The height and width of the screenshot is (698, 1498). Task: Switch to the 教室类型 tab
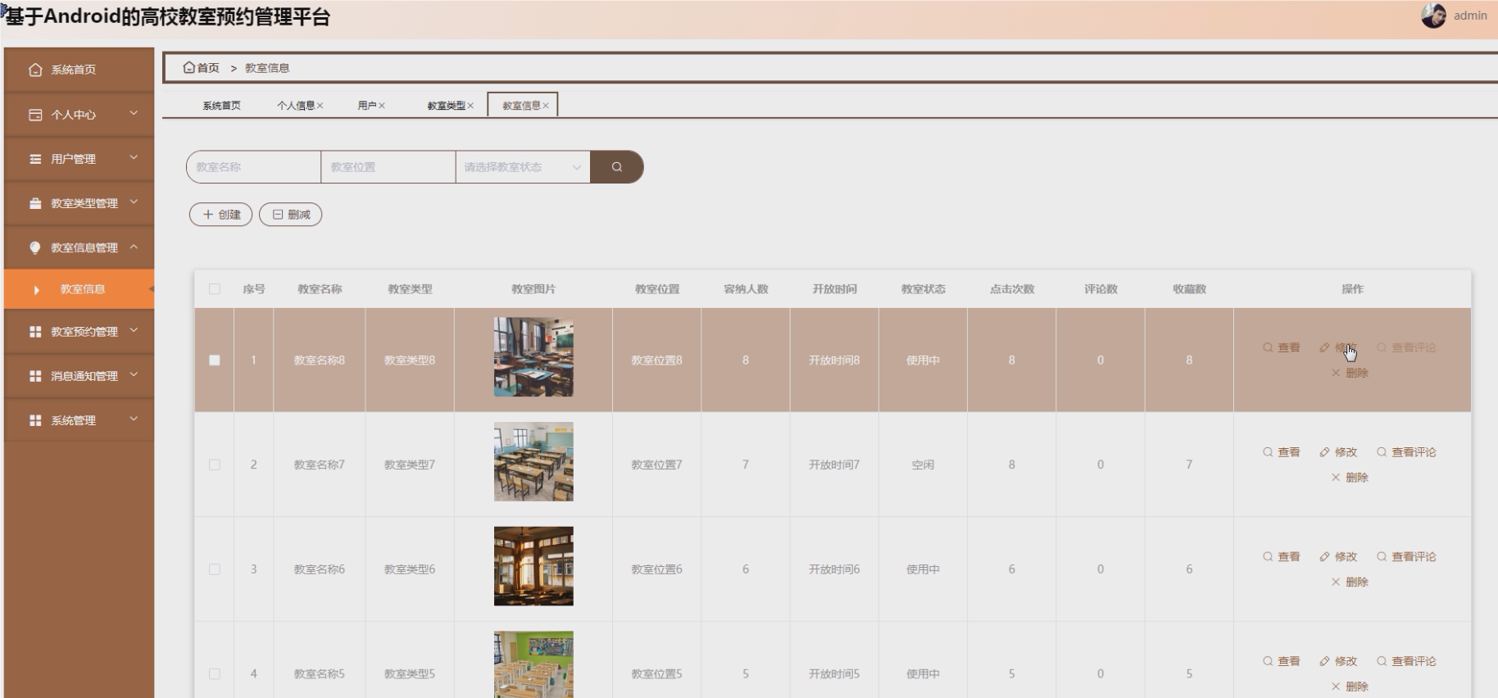point(447,106)
